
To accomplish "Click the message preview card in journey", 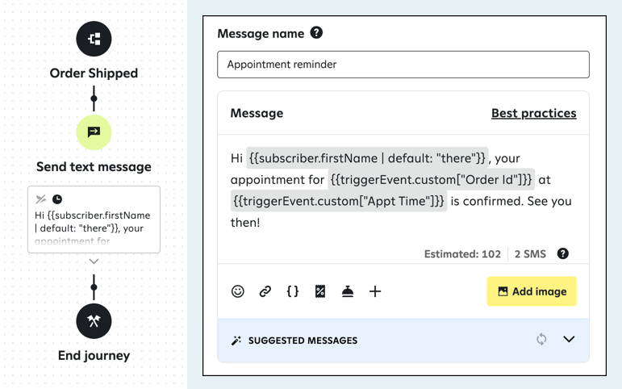I will (x=94, y=220).
